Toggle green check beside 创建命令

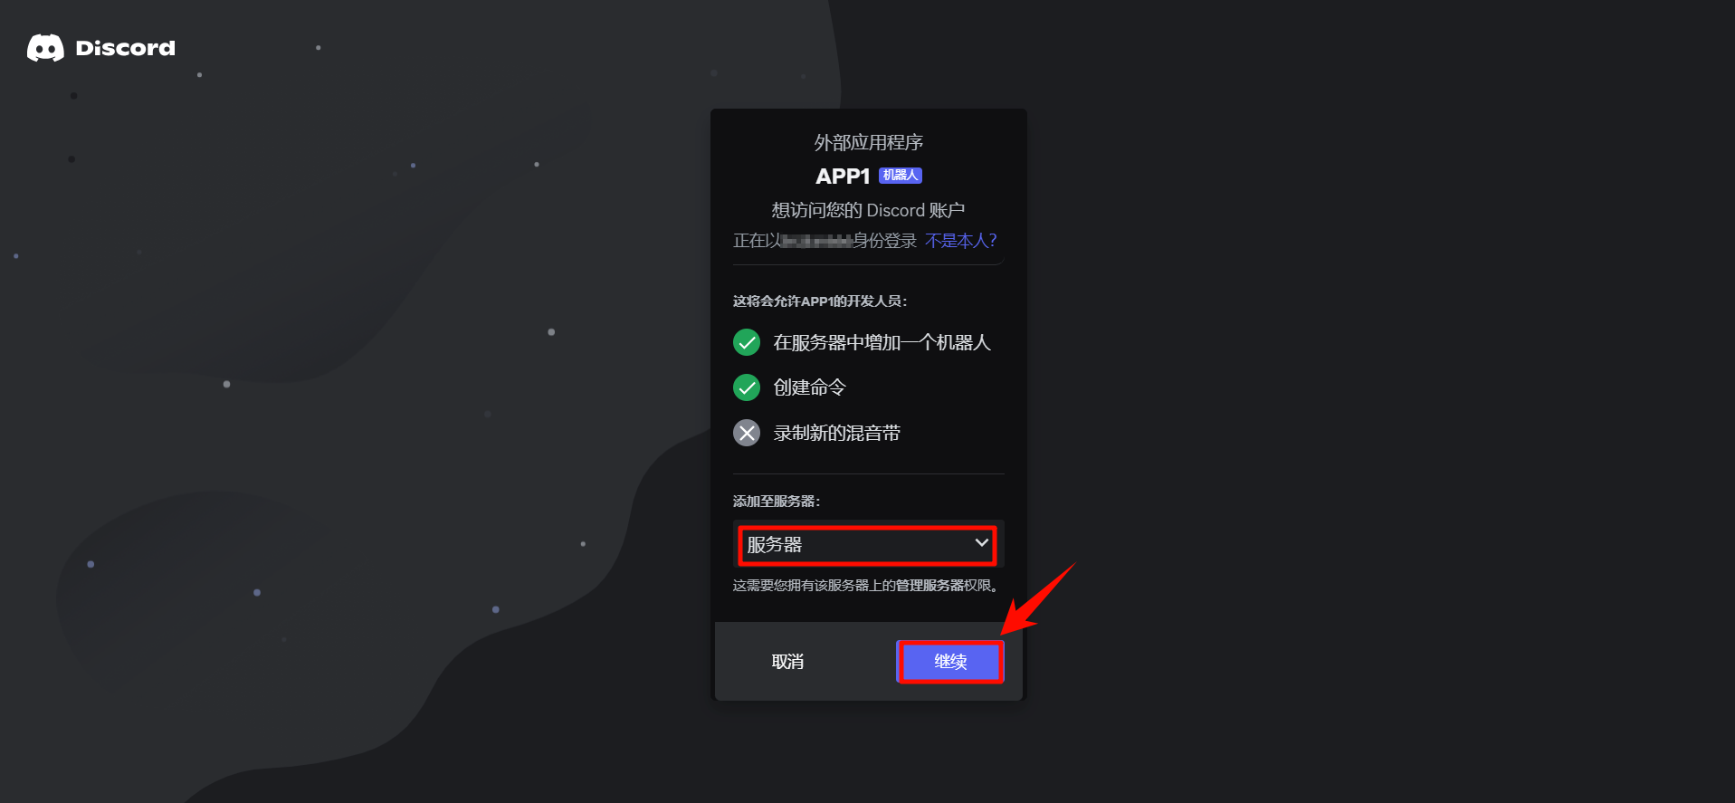tap(747, 387)
